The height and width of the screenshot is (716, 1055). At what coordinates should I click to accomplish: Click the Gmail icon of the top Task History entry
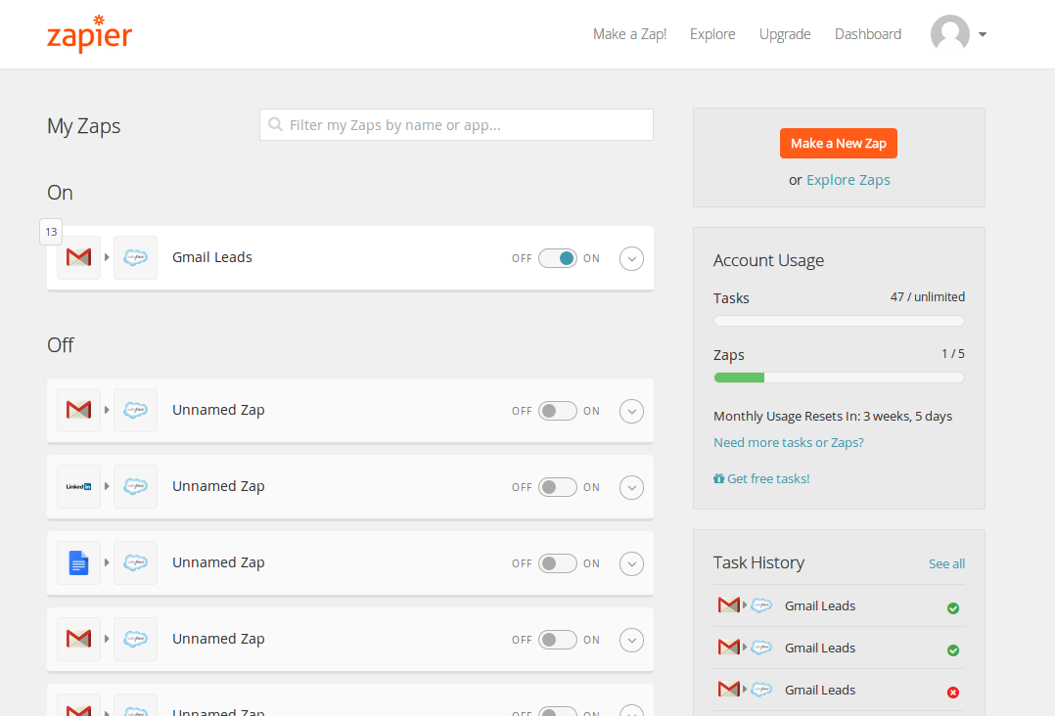729,605
